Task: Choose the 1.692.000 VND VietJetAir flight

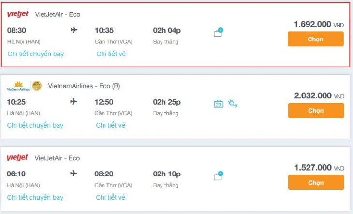Action: pyautogui.click(x=315, y=39)
